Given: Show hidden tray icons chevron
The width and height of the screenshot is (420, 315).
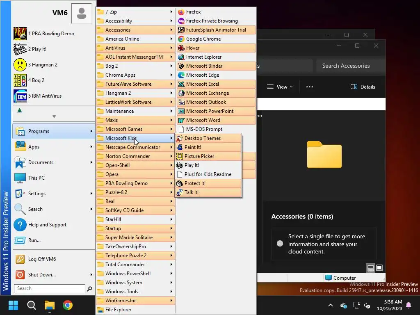Looking at the screenshot, I should click(x=331, y=305).
